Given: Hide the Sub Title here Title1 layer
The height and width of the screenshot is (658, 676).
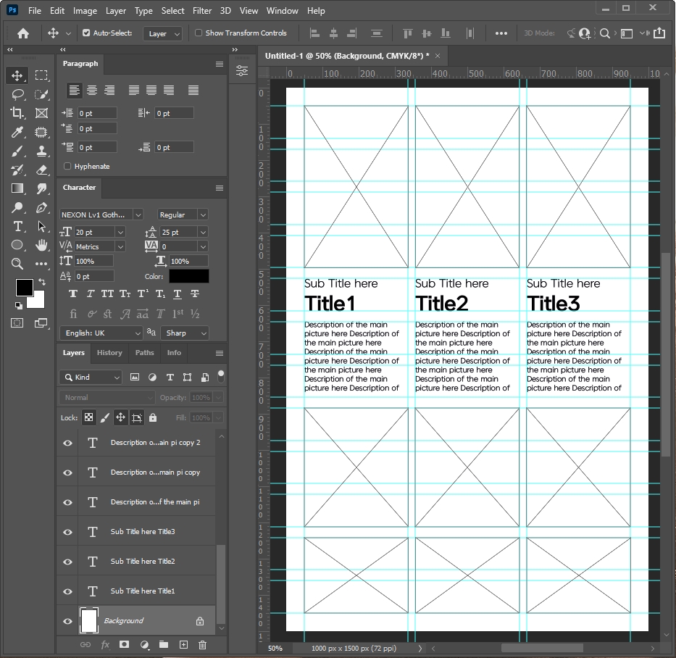Looking at the screenshot, I should (67, 591).
